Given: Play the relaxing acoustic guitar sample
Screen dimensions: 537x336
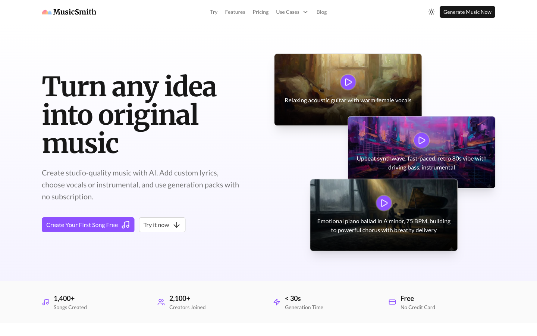Looking at the screenshot, I should coord(348,82).
